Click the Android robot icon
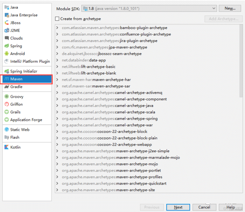245x212 pixels. pyautogui.click(x=7, y=54)
